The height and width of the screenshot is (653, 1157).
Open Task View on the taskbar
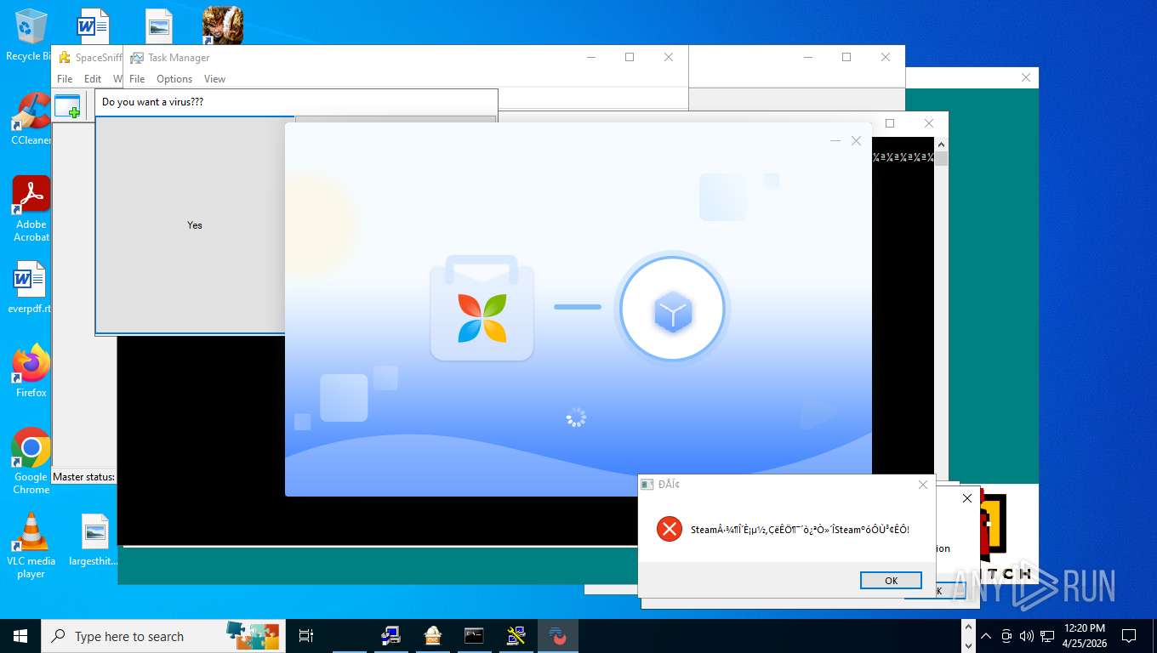(306, 636)
